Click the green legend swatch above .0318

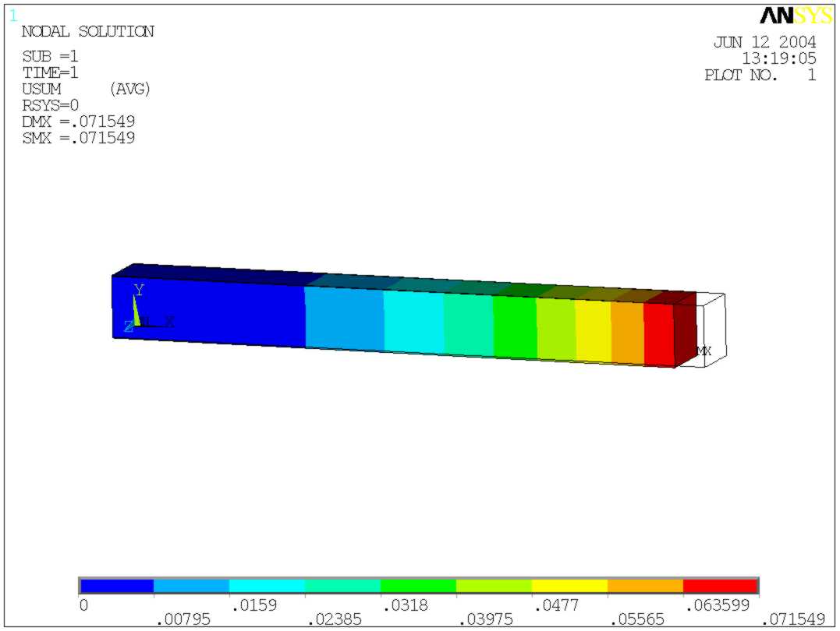pyautogui.click(x=418, y=586)
